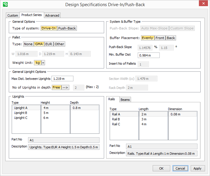This screenshot has height=176, width=210.
Task: Set buffer placement to Back
Action: coord(171,38)
